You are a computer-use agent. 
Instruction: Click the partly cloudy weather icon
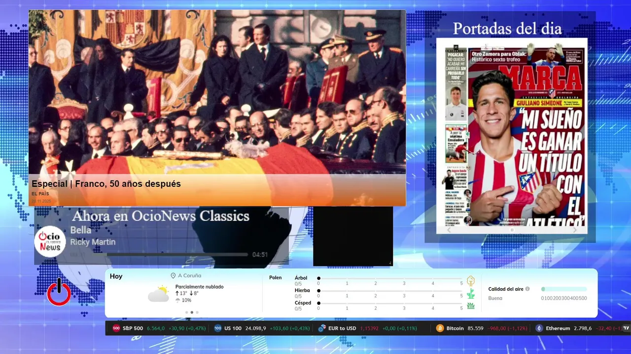[x=159, y=294]
